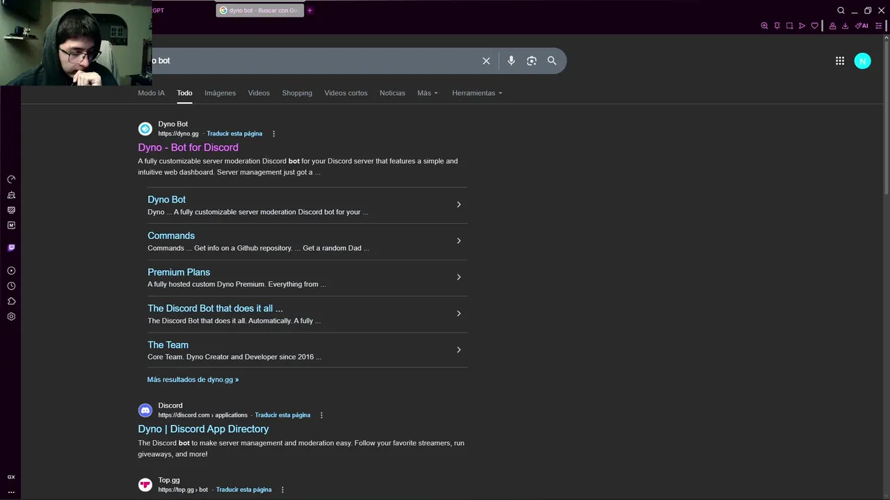This screenshot has width=890, height=500.
Task: Click the GX logo at sidebar bottom
Action: pyautogui.click(x=11, y=477)
